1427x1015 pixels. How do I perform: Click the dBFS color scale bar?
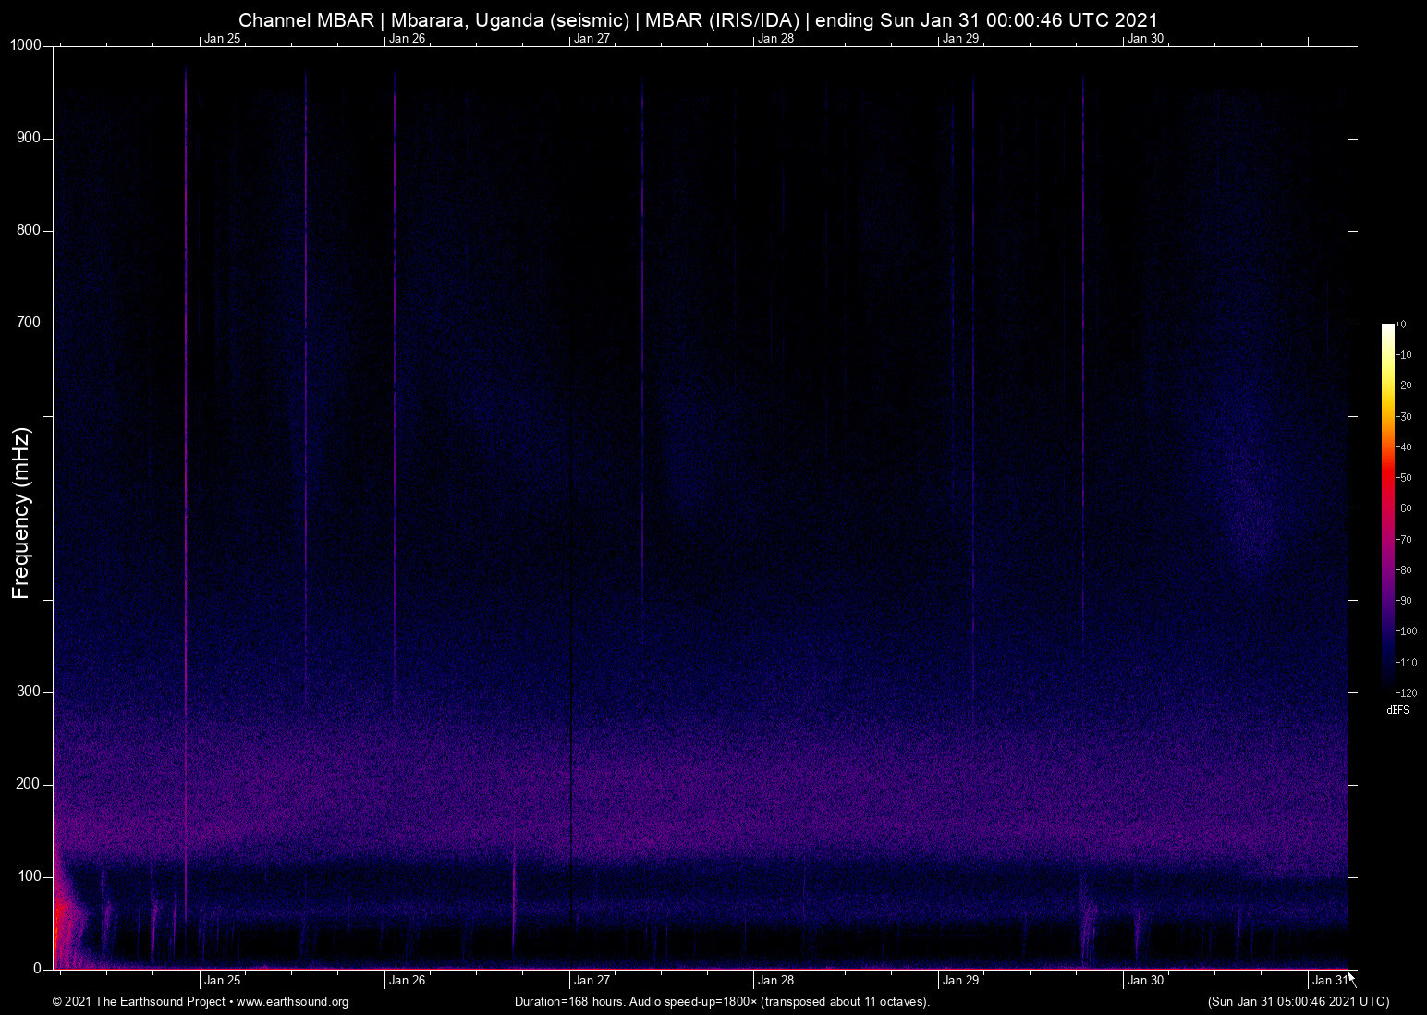tap(1387, 507)
